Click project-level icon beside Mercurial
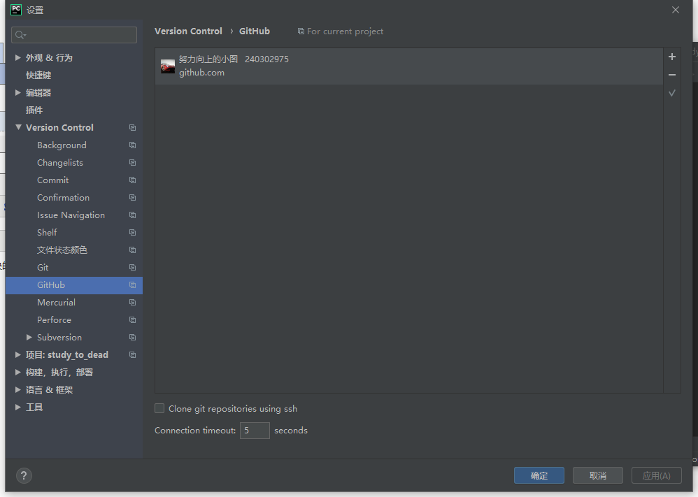Viewport: 698px width, 497px height. coord(132,303)
